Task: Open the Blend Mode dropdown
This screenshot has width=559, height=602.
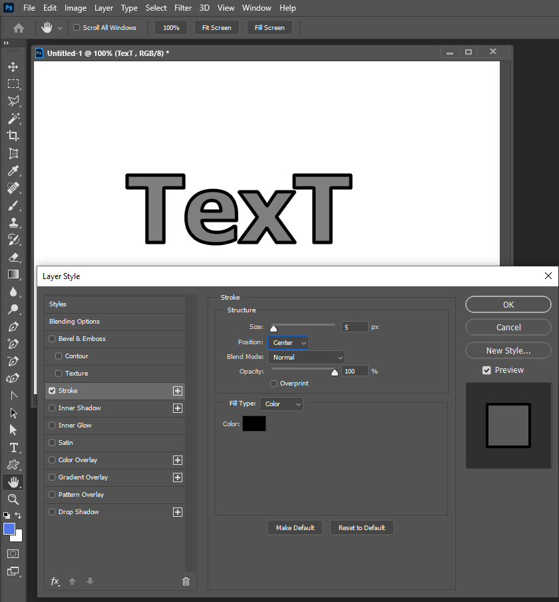Action: pos(306,358)
